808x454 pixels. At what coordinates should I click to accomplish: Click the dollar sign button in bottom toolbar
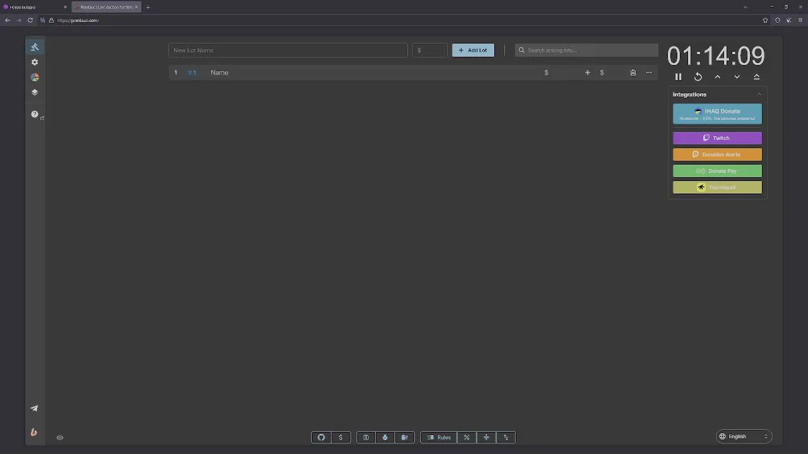(x=341, y=438)
